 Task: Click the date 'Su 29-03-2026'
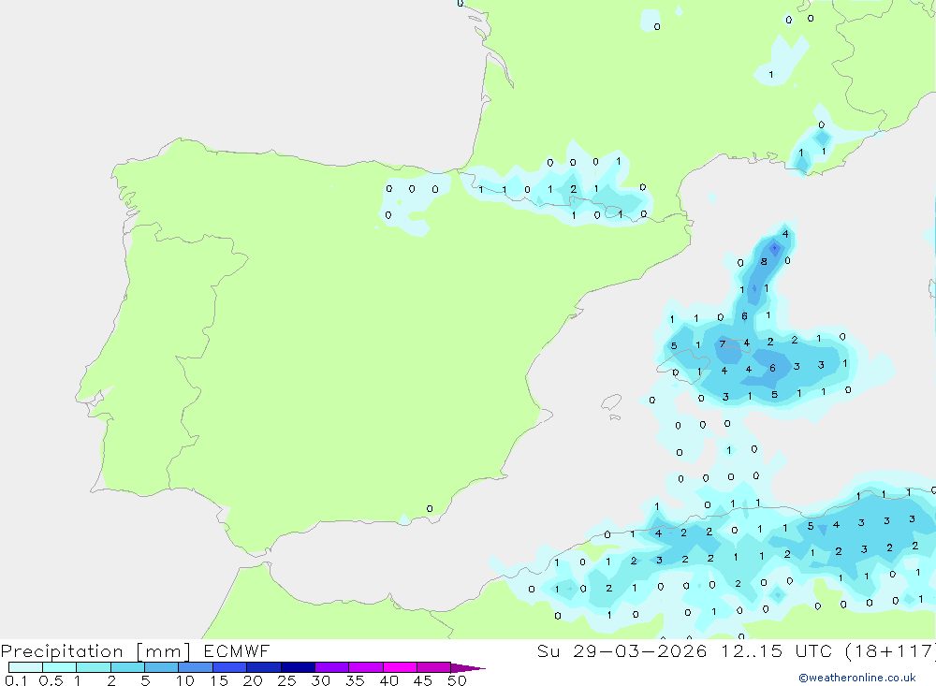[622, 650]
